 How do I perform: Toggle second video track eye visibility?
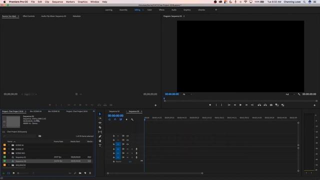(127, 140)
